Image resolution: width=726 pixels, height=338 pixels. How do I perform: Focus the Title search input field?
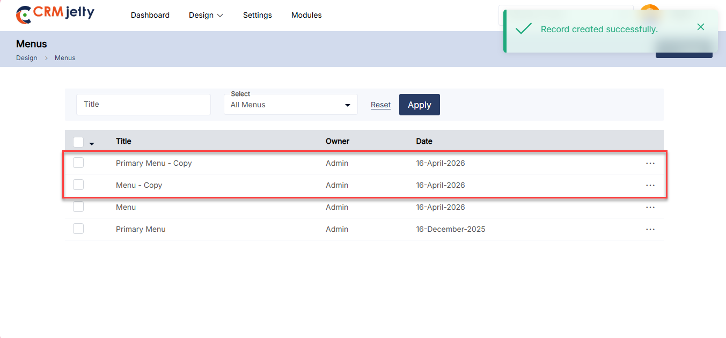[x=143, y=105]
